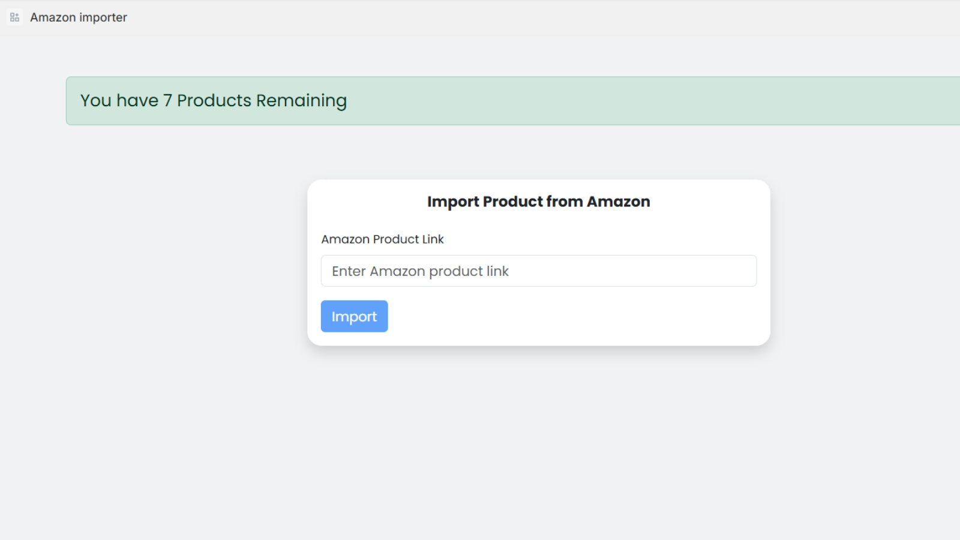
Task: Select the apps launcher icon beside Amazon importer
Action: pyautogui.click(x=13, y=17)
